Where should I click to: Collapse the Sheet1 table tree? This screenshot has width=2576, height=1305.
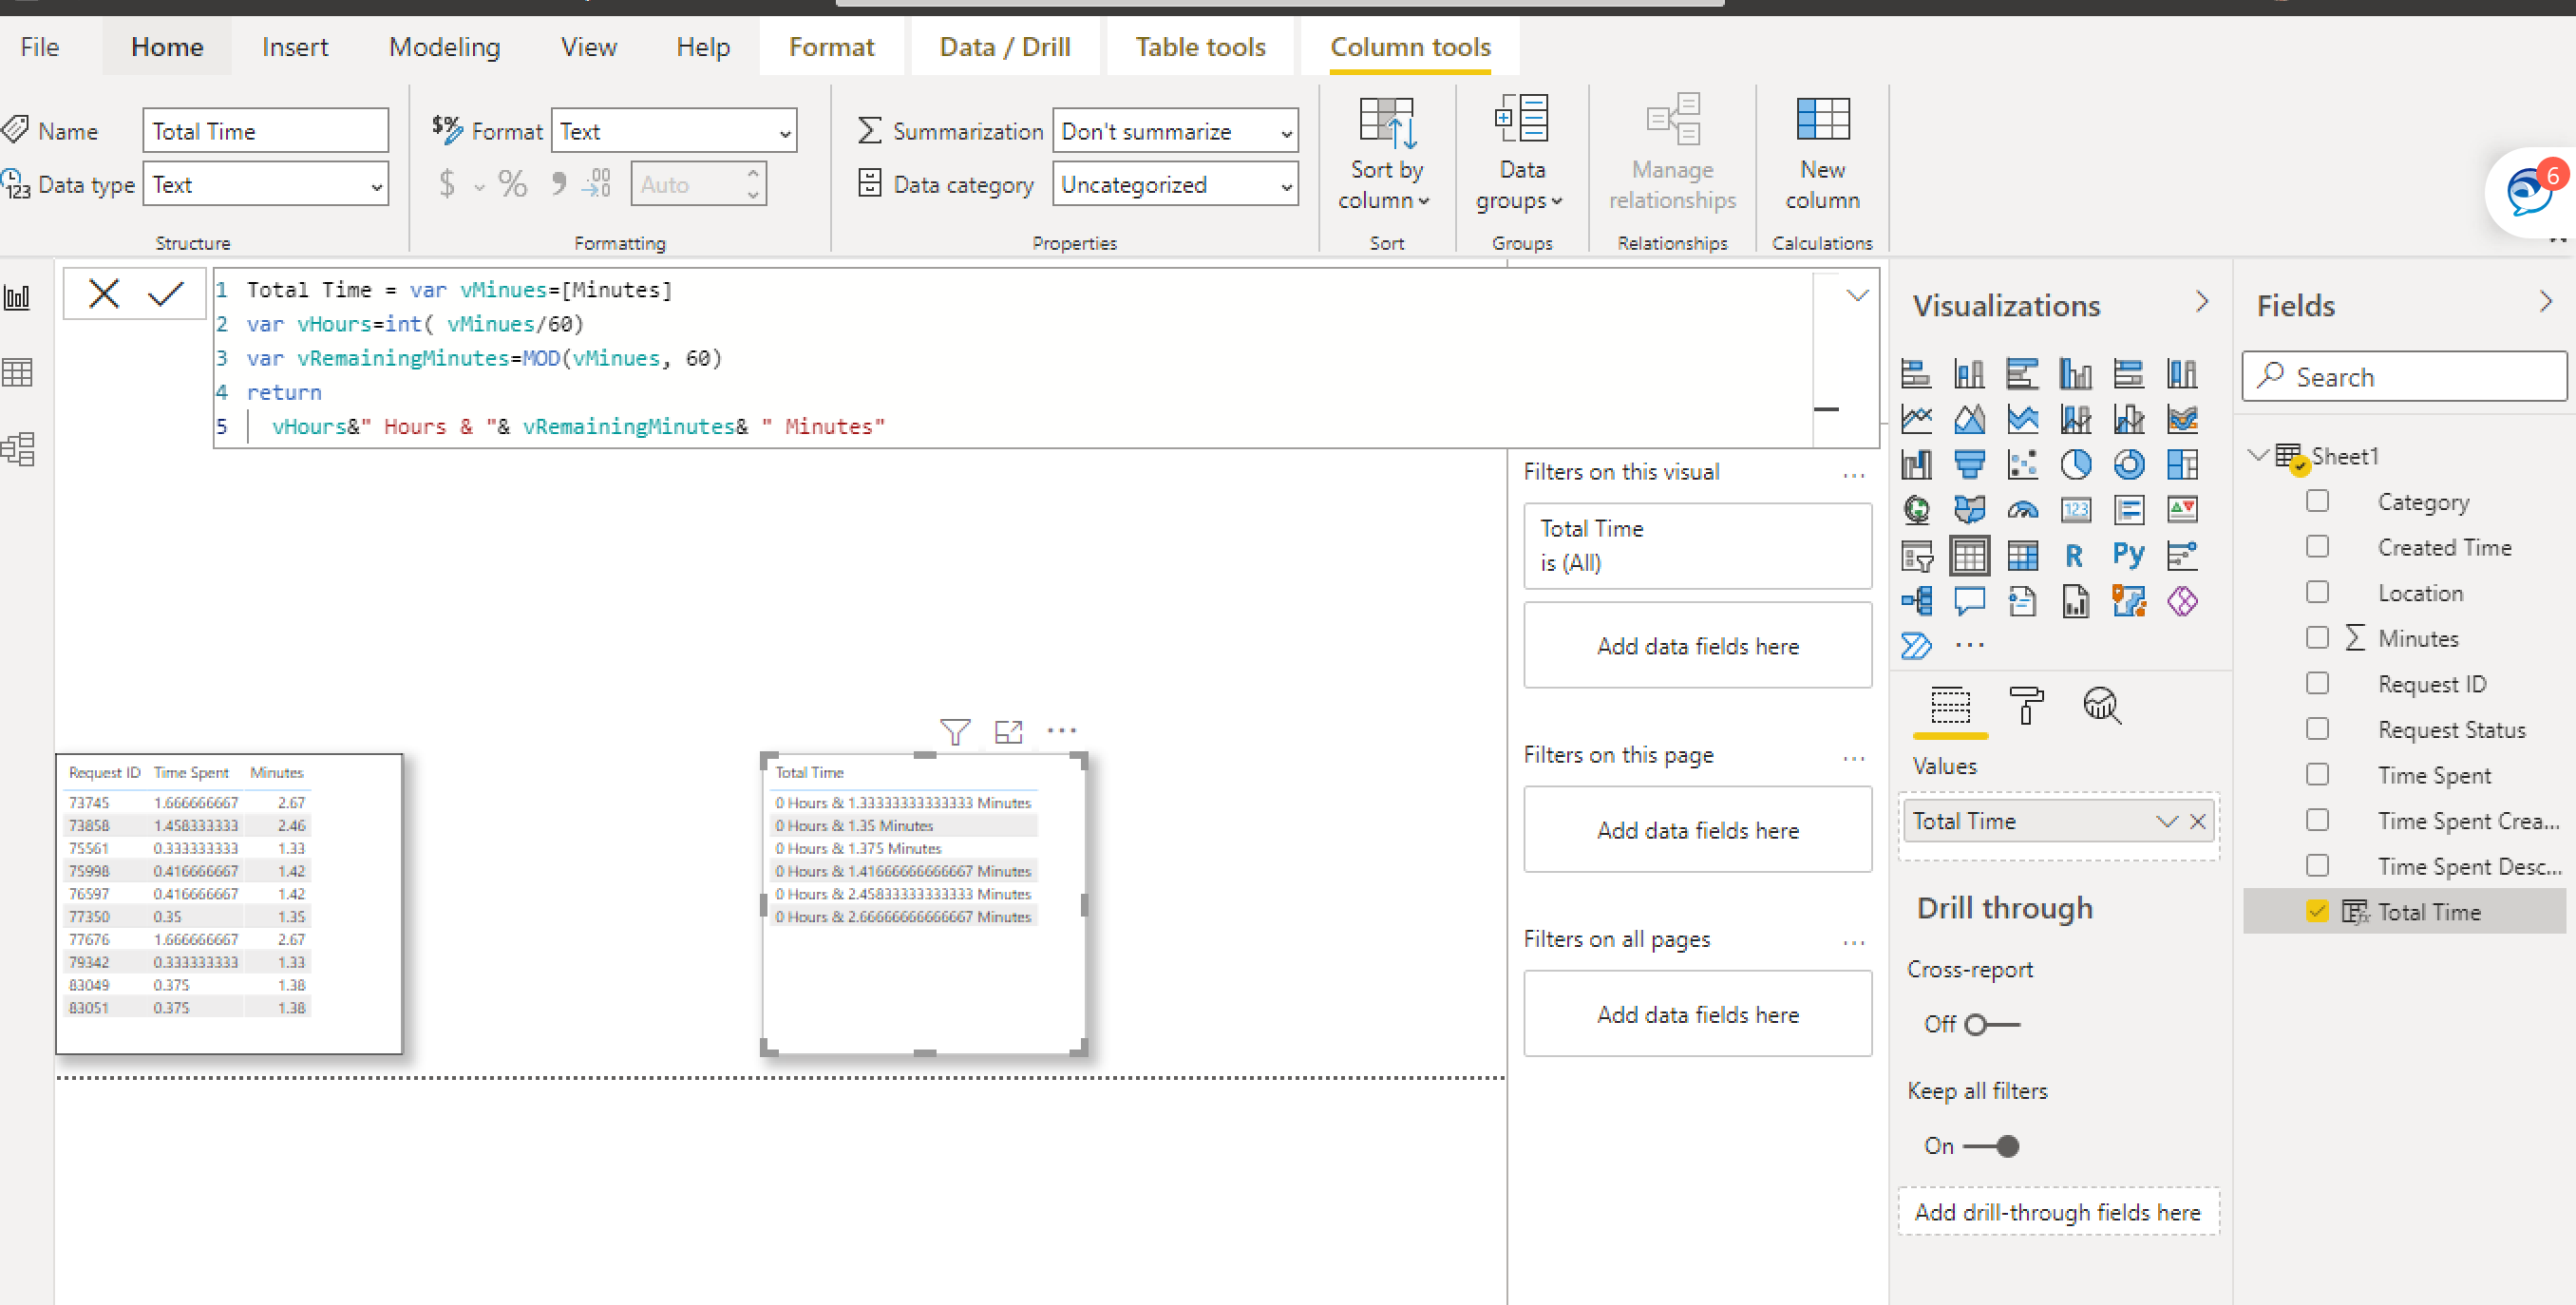click(2257, 455)
